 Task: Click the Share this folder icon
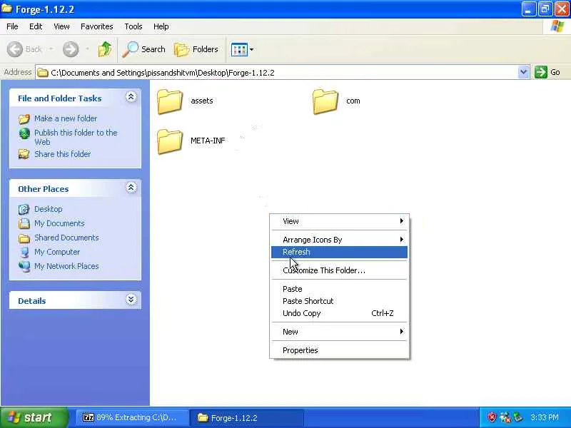tap(24, 154)
